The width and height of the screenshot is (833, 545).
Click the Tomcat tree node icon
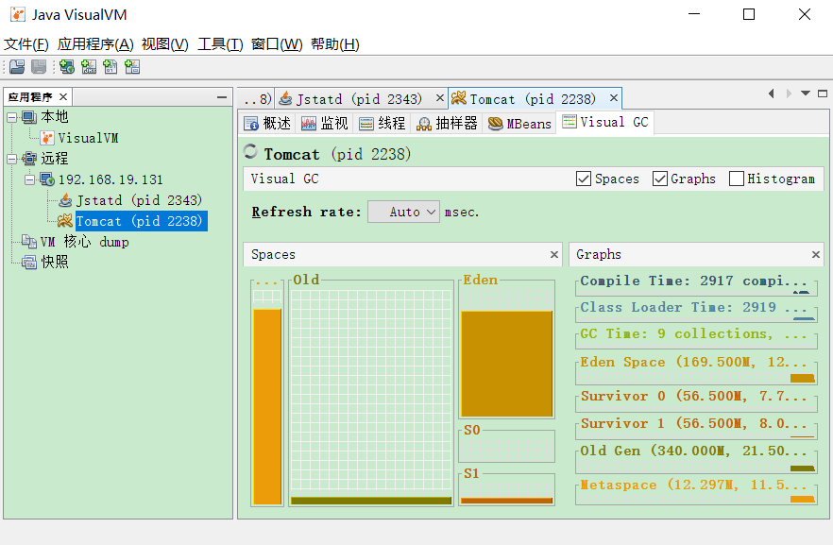65,221
